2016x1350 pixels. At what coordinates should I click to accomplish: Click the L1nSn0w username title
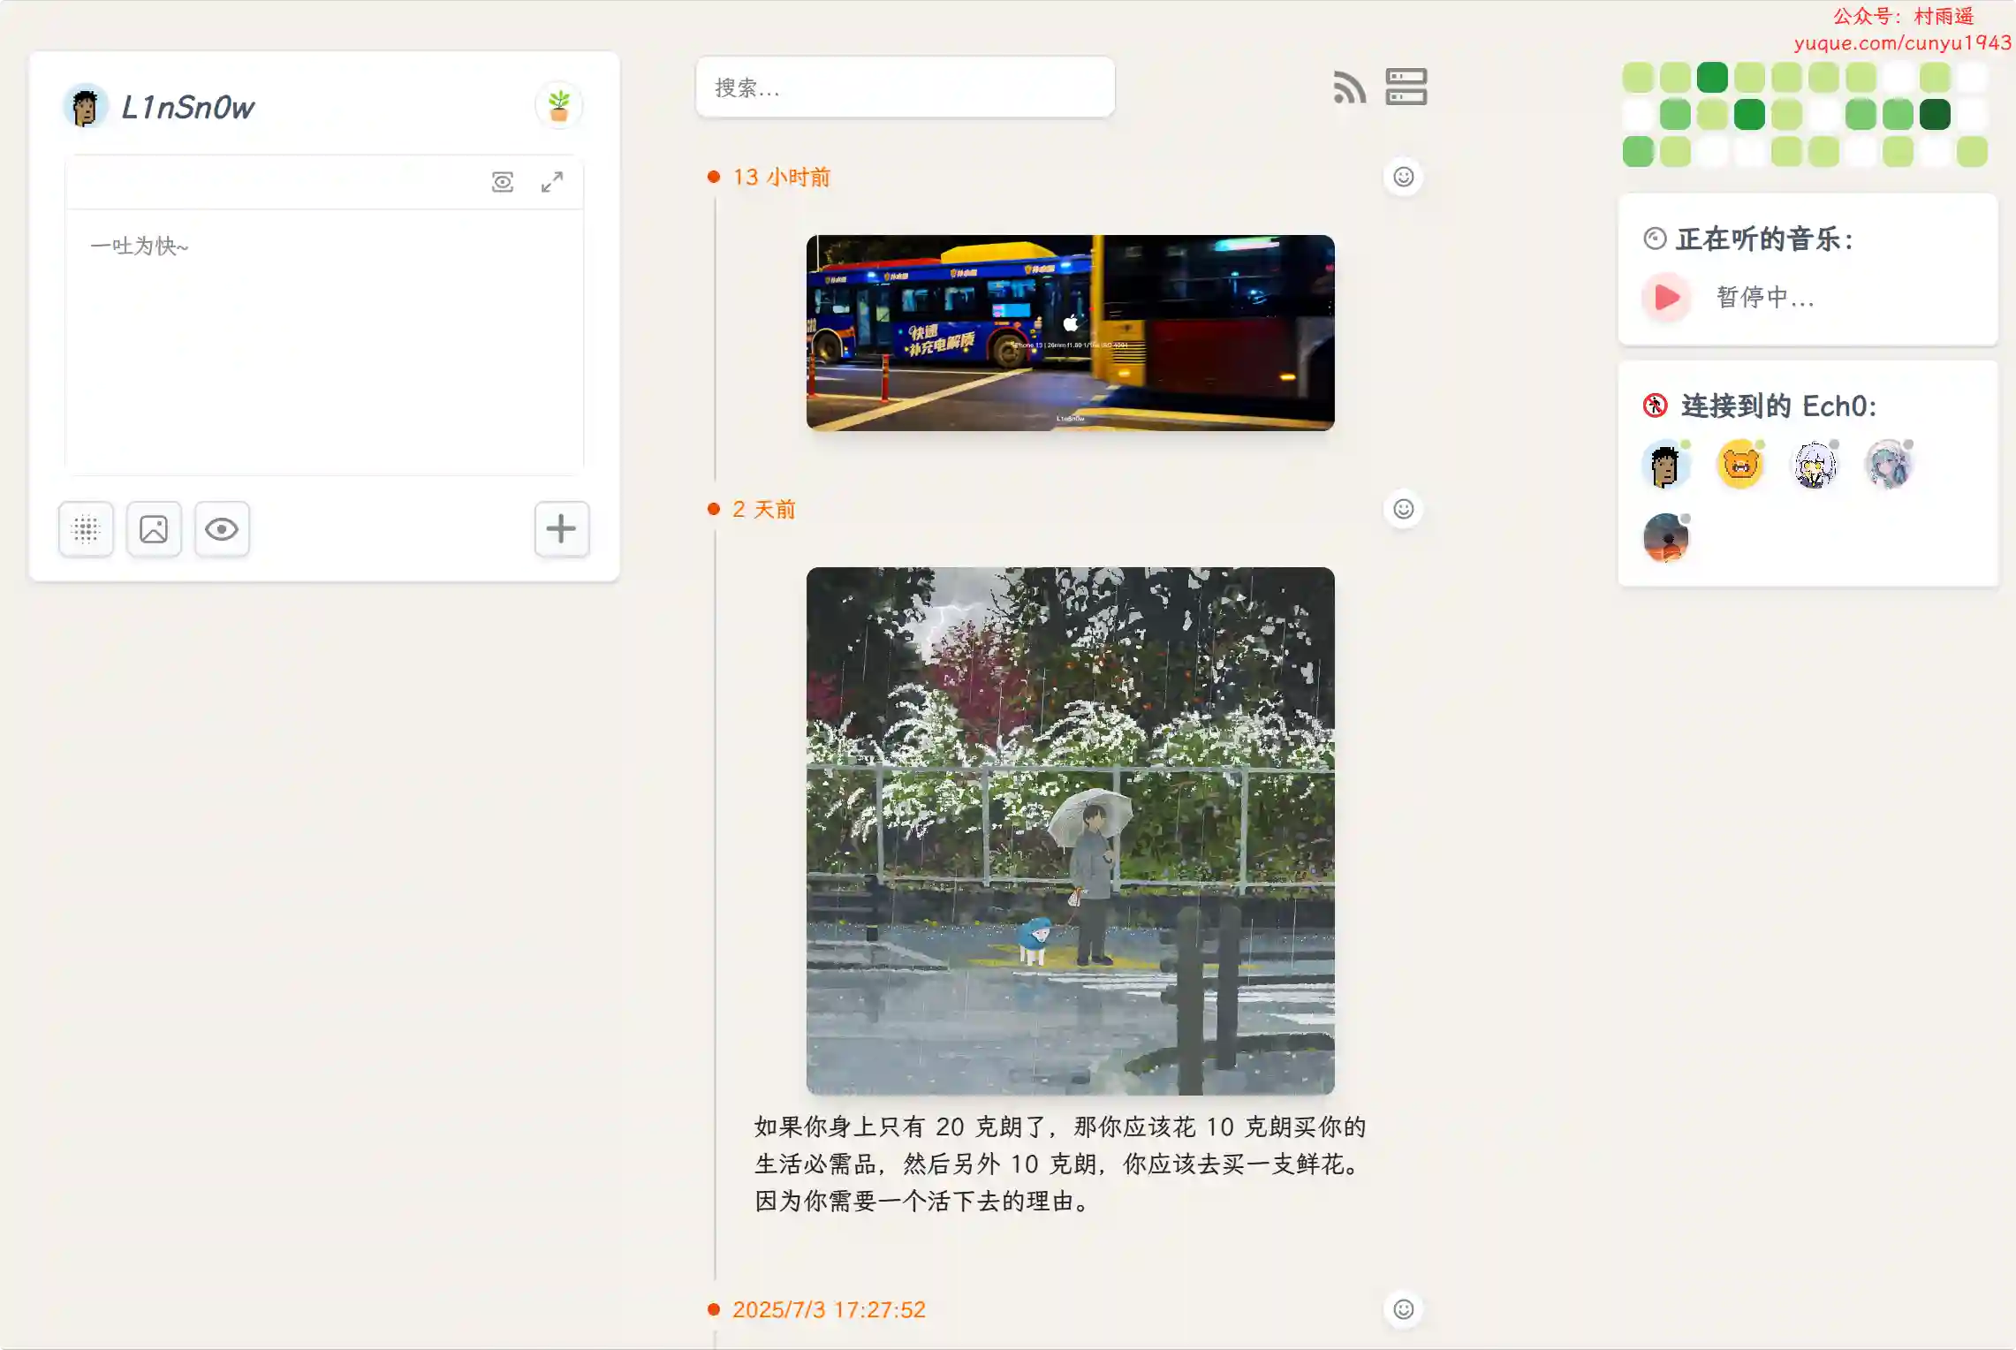(187, 107)
